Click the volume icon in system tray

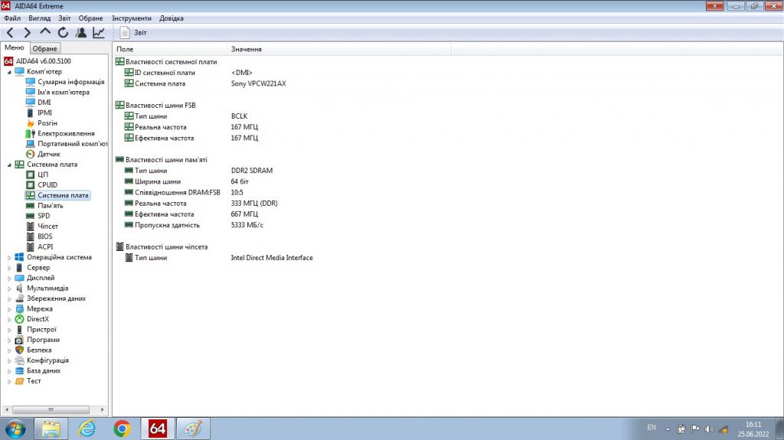click(709, 429)
